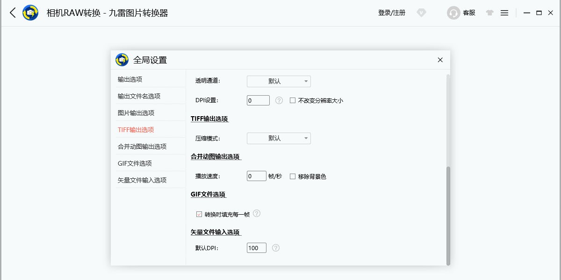Click help icon next to DPI设置
561x280 pixels.
pos(279,100)
